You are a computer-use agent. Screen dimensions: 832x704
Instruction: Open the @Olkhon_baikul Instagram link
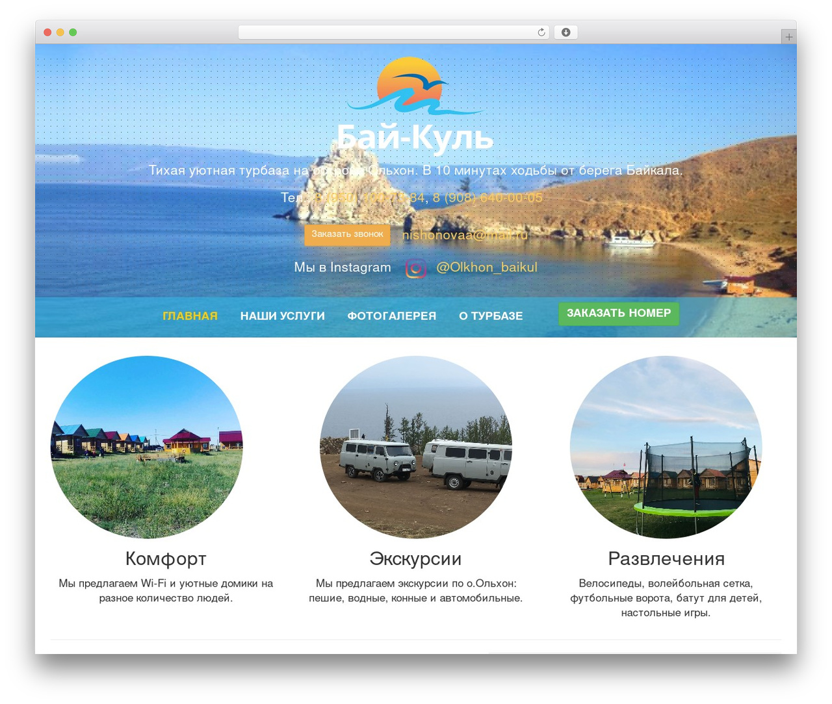pyautogui.click(x=487, y=268)
